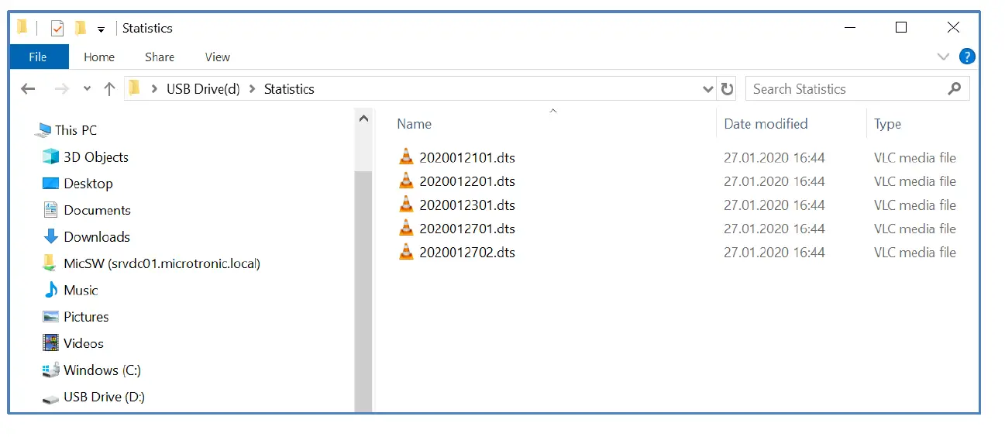Click the Back navigation arrow

(x=29, y=89)
